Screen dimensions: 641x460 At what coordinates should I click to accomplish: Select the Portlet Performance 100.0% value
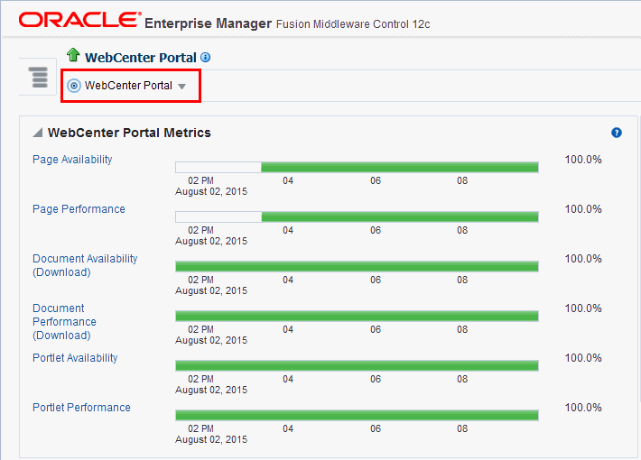tap(583, 408)
